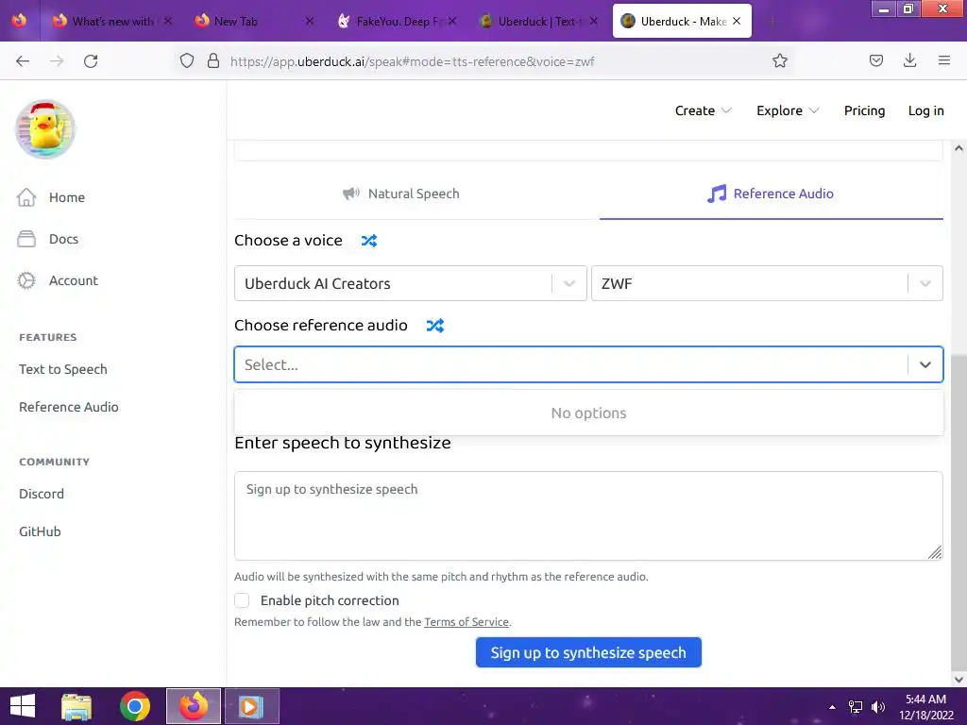Click the volume speaker tray icon
This screenshot has width=967, height=725.
click(x=878, y=707)
